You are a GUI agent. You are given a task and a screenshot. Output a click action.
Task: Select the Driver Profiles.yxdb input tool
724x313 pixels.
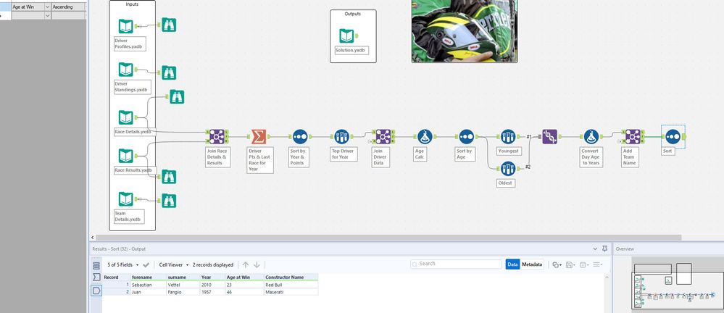(125, 26)
